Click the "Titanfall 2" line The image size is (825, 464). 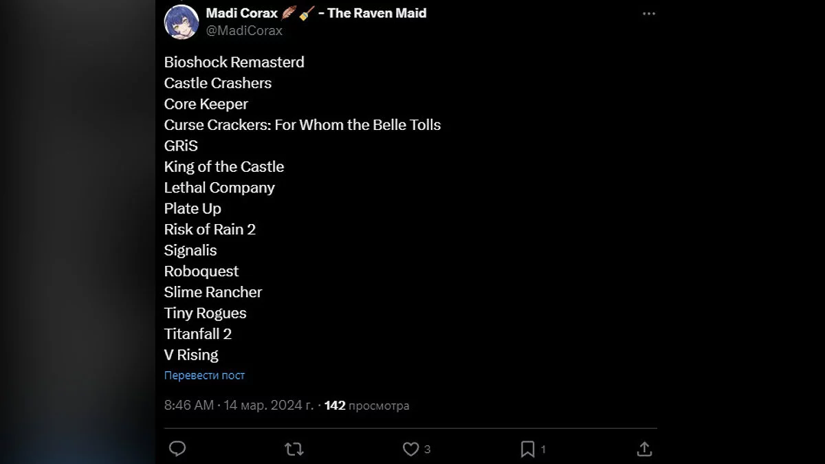click(x=198, y=334)
